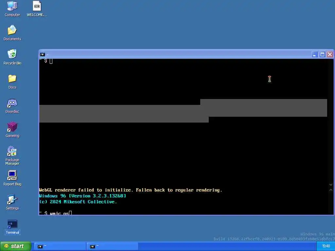
Task: Select the Terminal desktop shortcut
Action: [12, 227]
